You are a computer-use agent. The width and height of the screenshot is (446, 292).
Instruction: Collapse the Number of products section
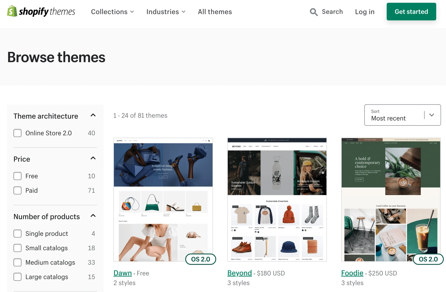tap(93, 216)
